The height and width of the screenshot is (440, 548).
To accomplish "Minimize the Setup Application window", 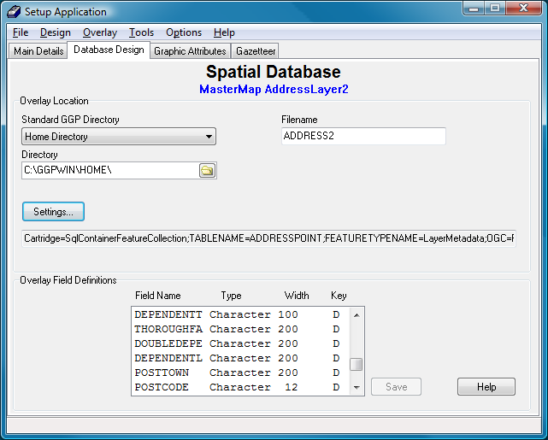I will coord(474,8).
